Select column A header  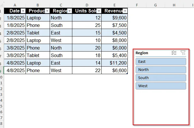[15, 5]
